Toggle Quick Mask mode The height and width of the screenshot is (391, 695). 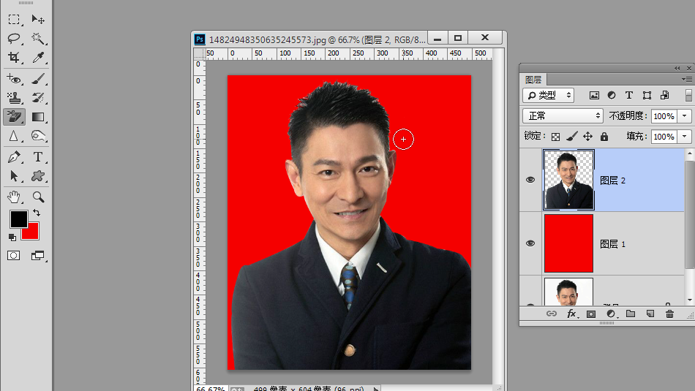pyautogui.click(x=14, y=256)
